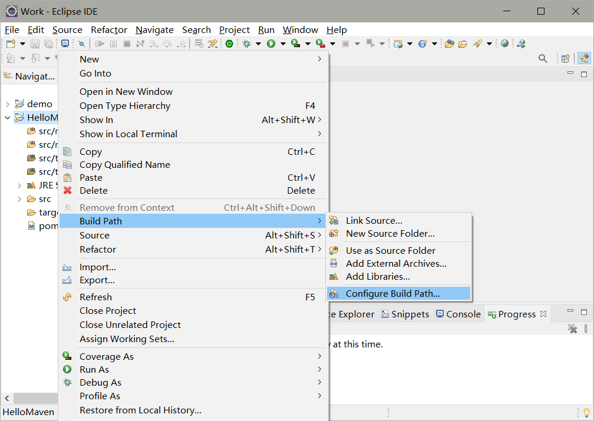594x421 pixels.
Task: Open the External Tools dropdown arrow
Action: (x=332, y=44)
